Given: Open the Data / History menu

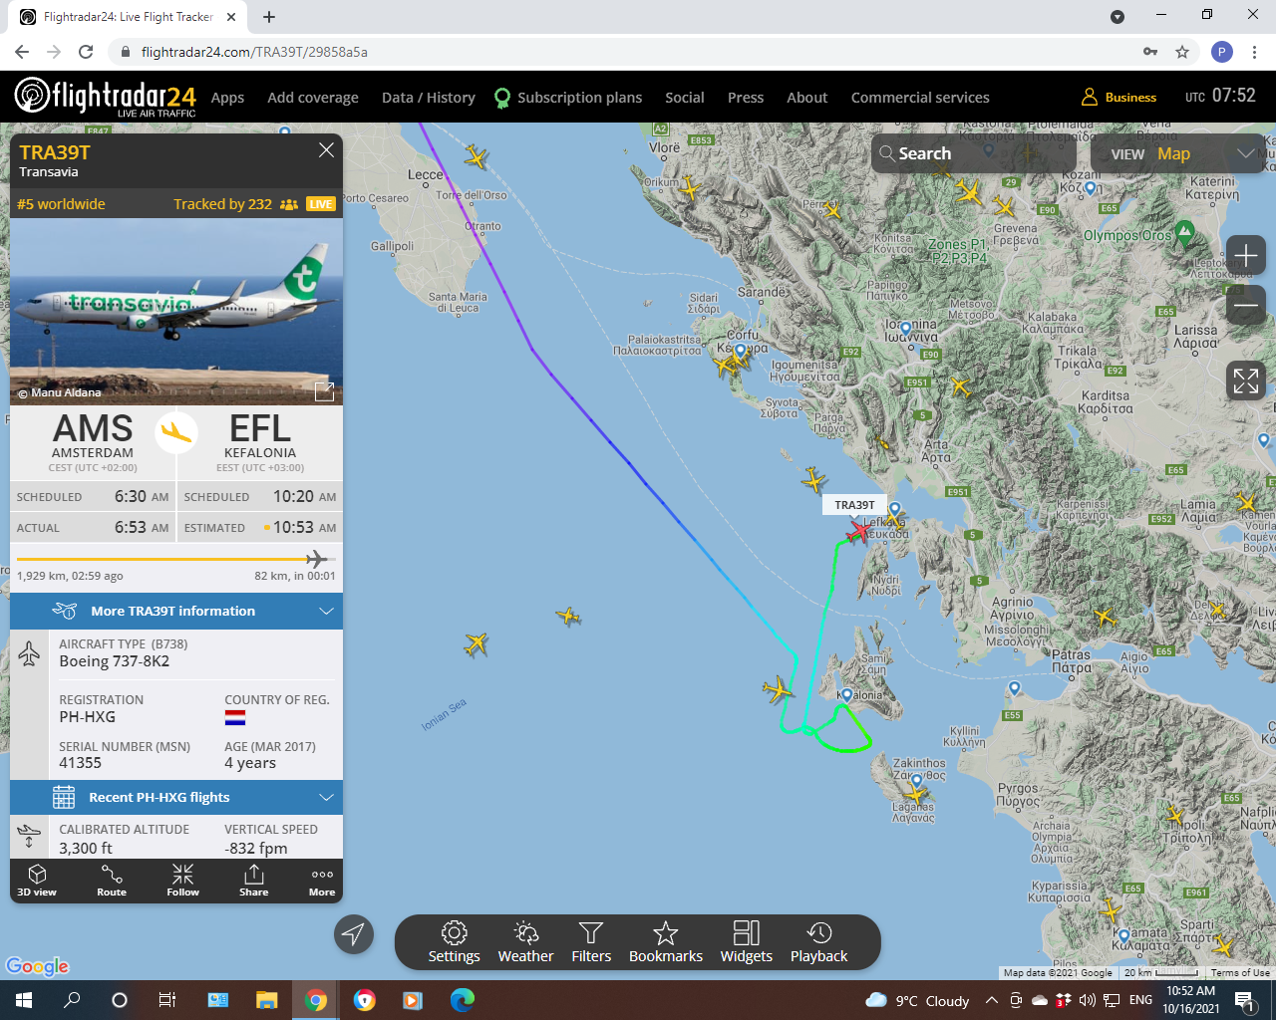Looking at the screenshot, I should tap(429, 98).
